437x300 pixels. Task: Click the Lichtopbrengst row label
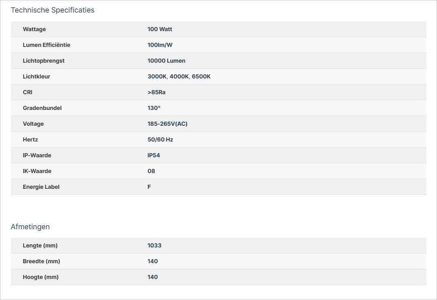pyautogui.click(x=44, y=61)
